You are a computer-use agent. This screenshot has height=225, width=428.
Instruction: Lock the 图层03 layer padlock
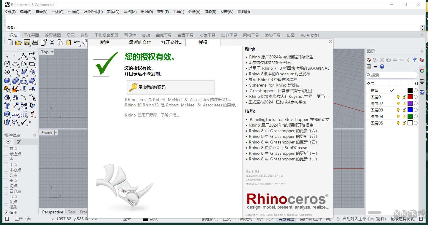(404, 110)
